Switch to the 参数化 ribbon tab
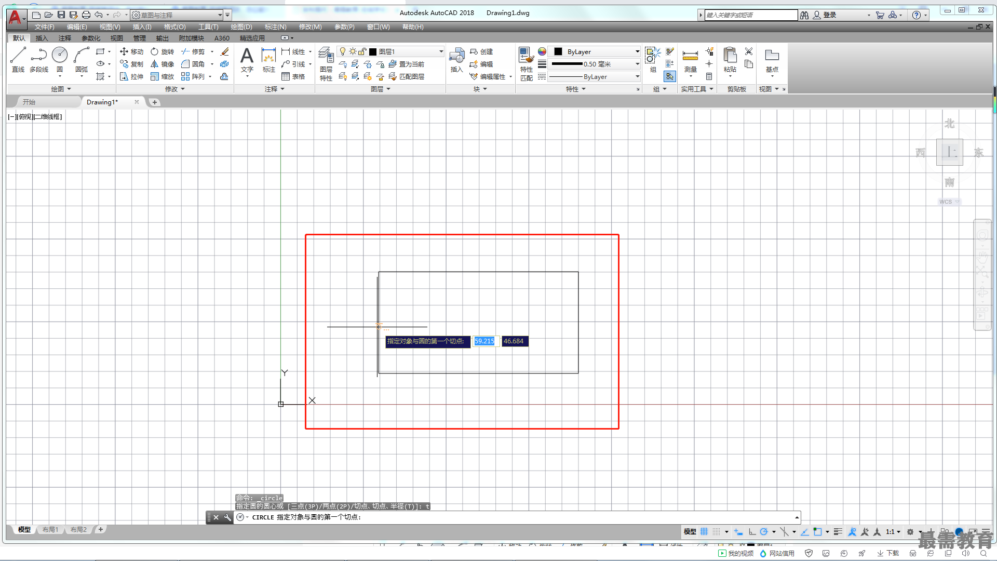Viewport: 997px width, 561px height. pos(91,38)
